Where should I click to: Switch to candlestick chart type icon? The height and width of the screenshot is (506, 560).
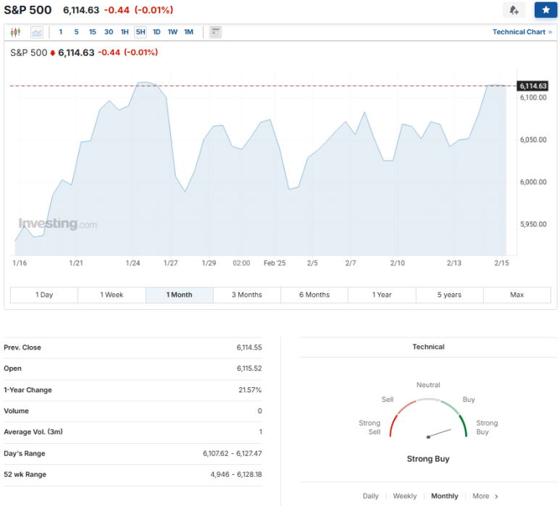pos(15,32)
